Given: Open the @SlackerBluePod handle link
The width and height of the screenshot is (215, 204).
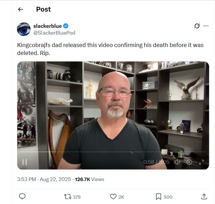Looking at the screenshot, I should (x=54, y=33).
